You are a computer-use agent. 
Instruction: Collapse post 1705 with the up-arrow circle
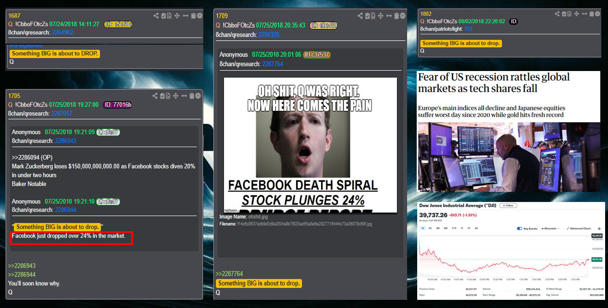coord(199,96)
